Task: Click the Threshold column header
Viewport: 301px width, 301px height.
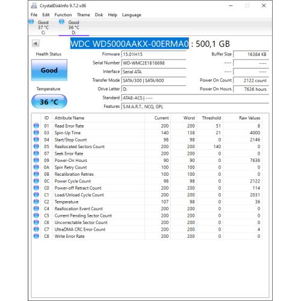Action: [210, 118]
